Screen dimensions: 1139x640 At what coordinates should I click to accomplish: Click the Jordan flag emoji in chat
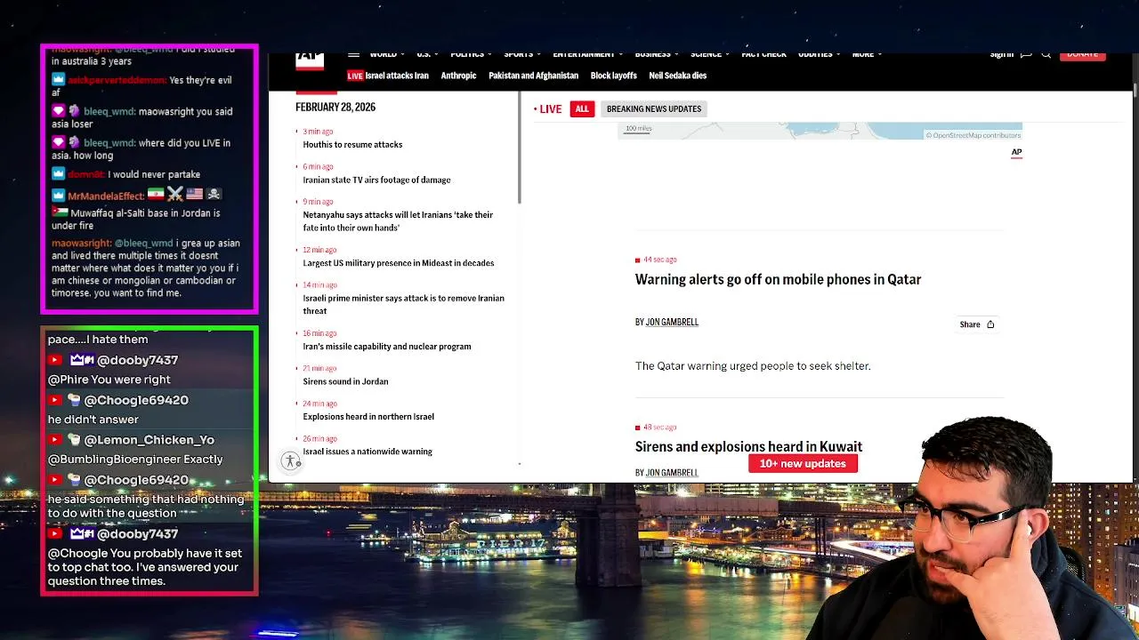click(60, 212)
